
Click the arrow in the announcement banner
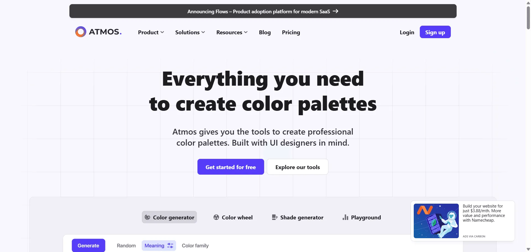[x=335, y=11]
